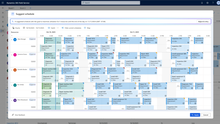The image size is (220, 124).
Task: Switch to the Board 2 tab
Action: coord(23,8)
